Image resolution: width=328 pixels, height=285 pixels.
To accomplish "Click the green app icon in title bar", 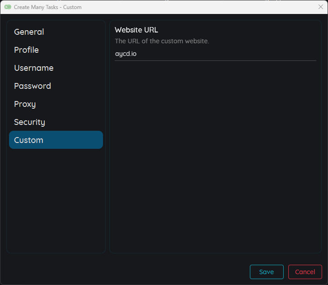I will point(8,7).
